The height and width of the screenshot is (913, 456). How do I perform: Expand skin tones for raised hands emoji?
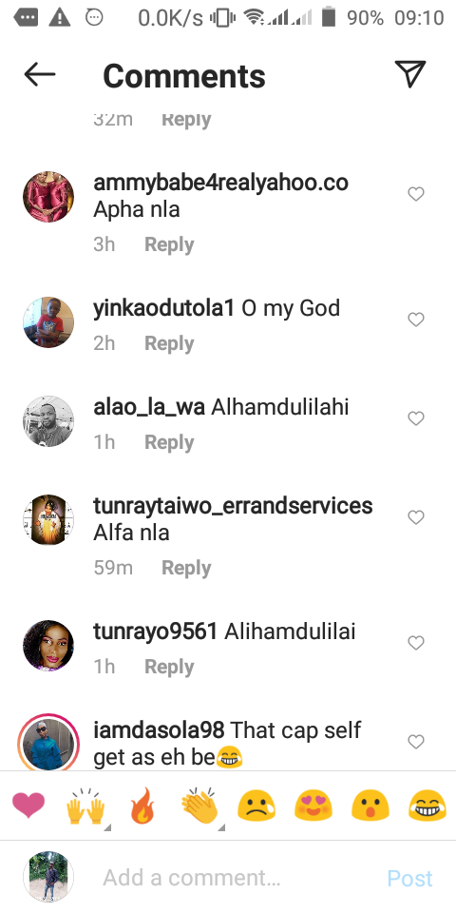pyautogui.click(x=107, y=827)
